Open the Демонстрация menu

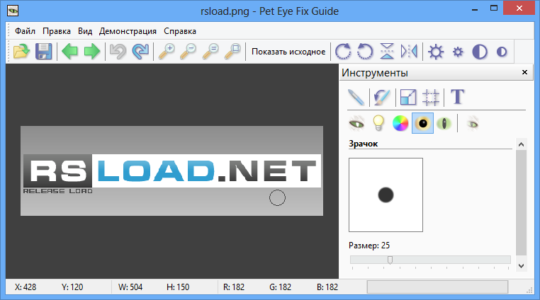[x=128, y=31]
